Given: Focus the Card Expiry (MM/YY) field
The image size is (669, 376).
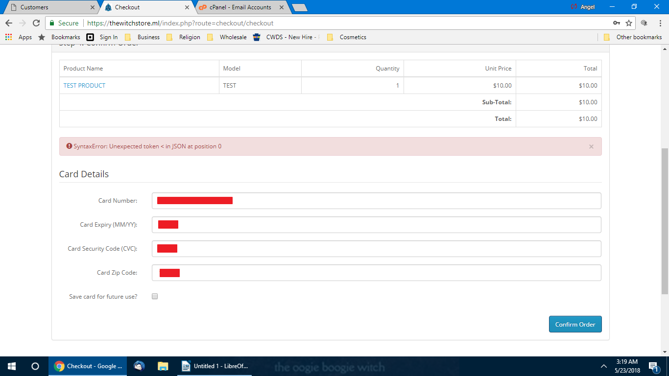Looking at the screenshot, I should (376, 225).
